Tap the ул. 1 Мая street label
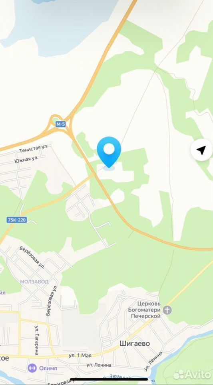The height and width of the screenshot is (385, 213). 80,356
